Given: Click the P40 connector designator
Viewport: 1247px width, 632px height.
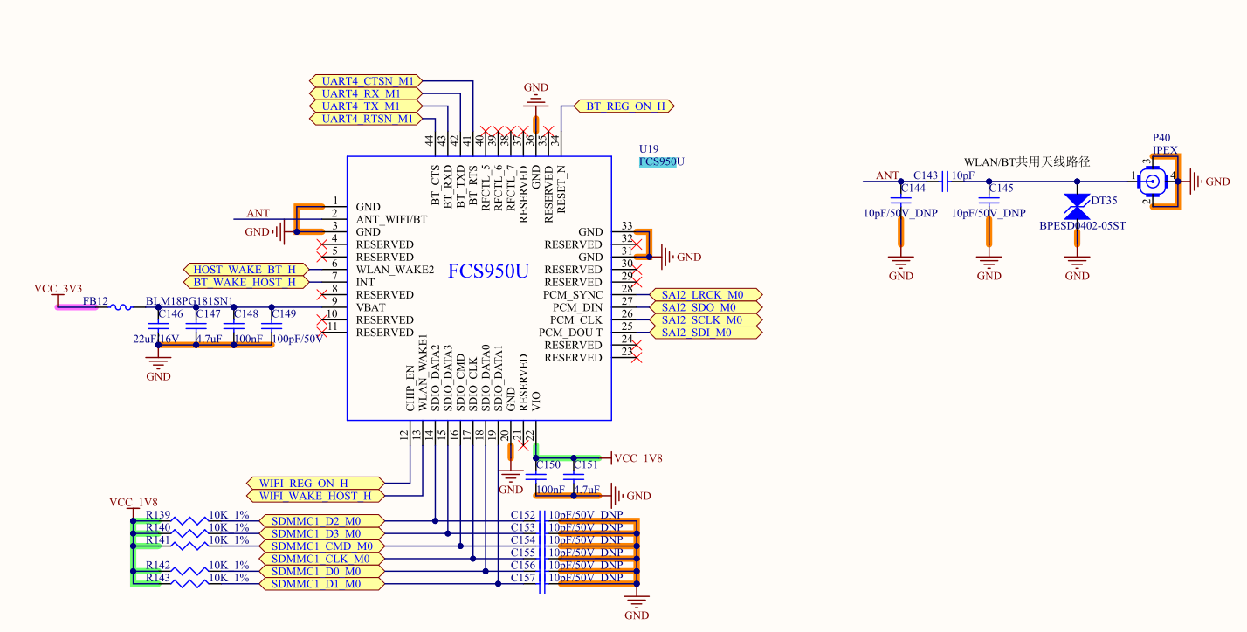Looking at the screenshot, I should tap(1161, 138).
